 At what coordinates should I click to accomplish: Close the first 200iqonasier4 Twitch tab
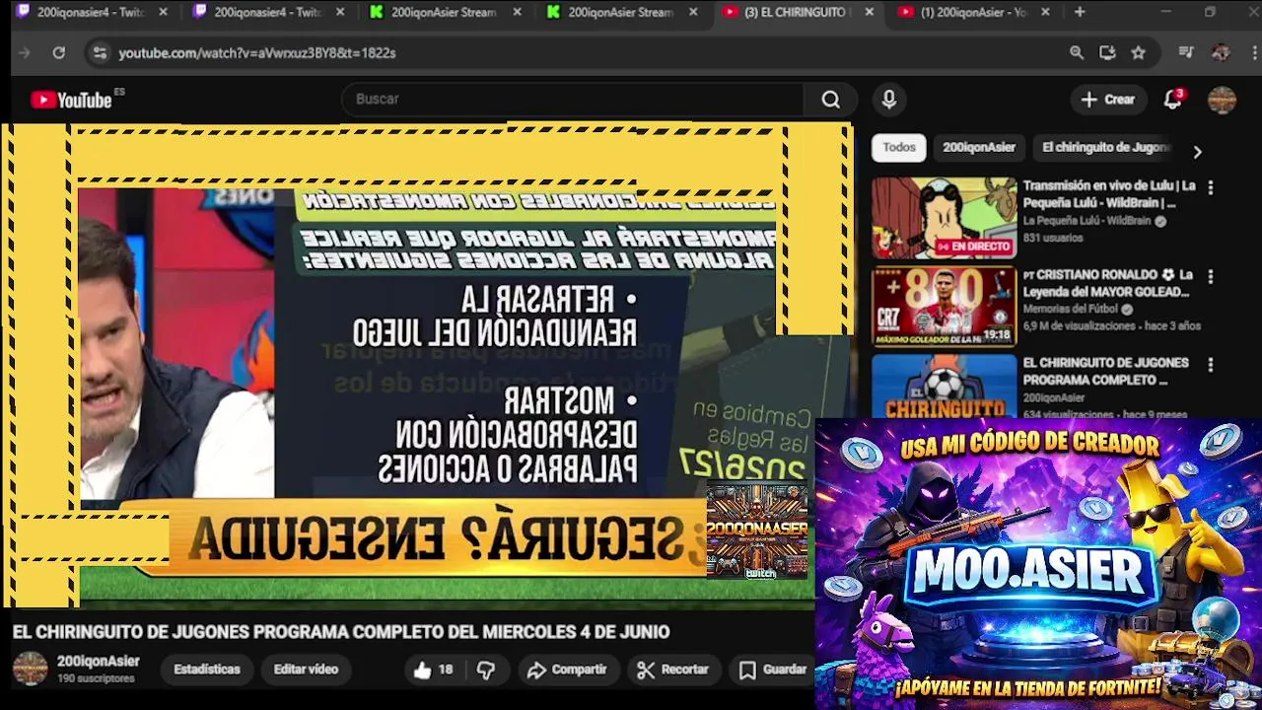tap(163, 12)
